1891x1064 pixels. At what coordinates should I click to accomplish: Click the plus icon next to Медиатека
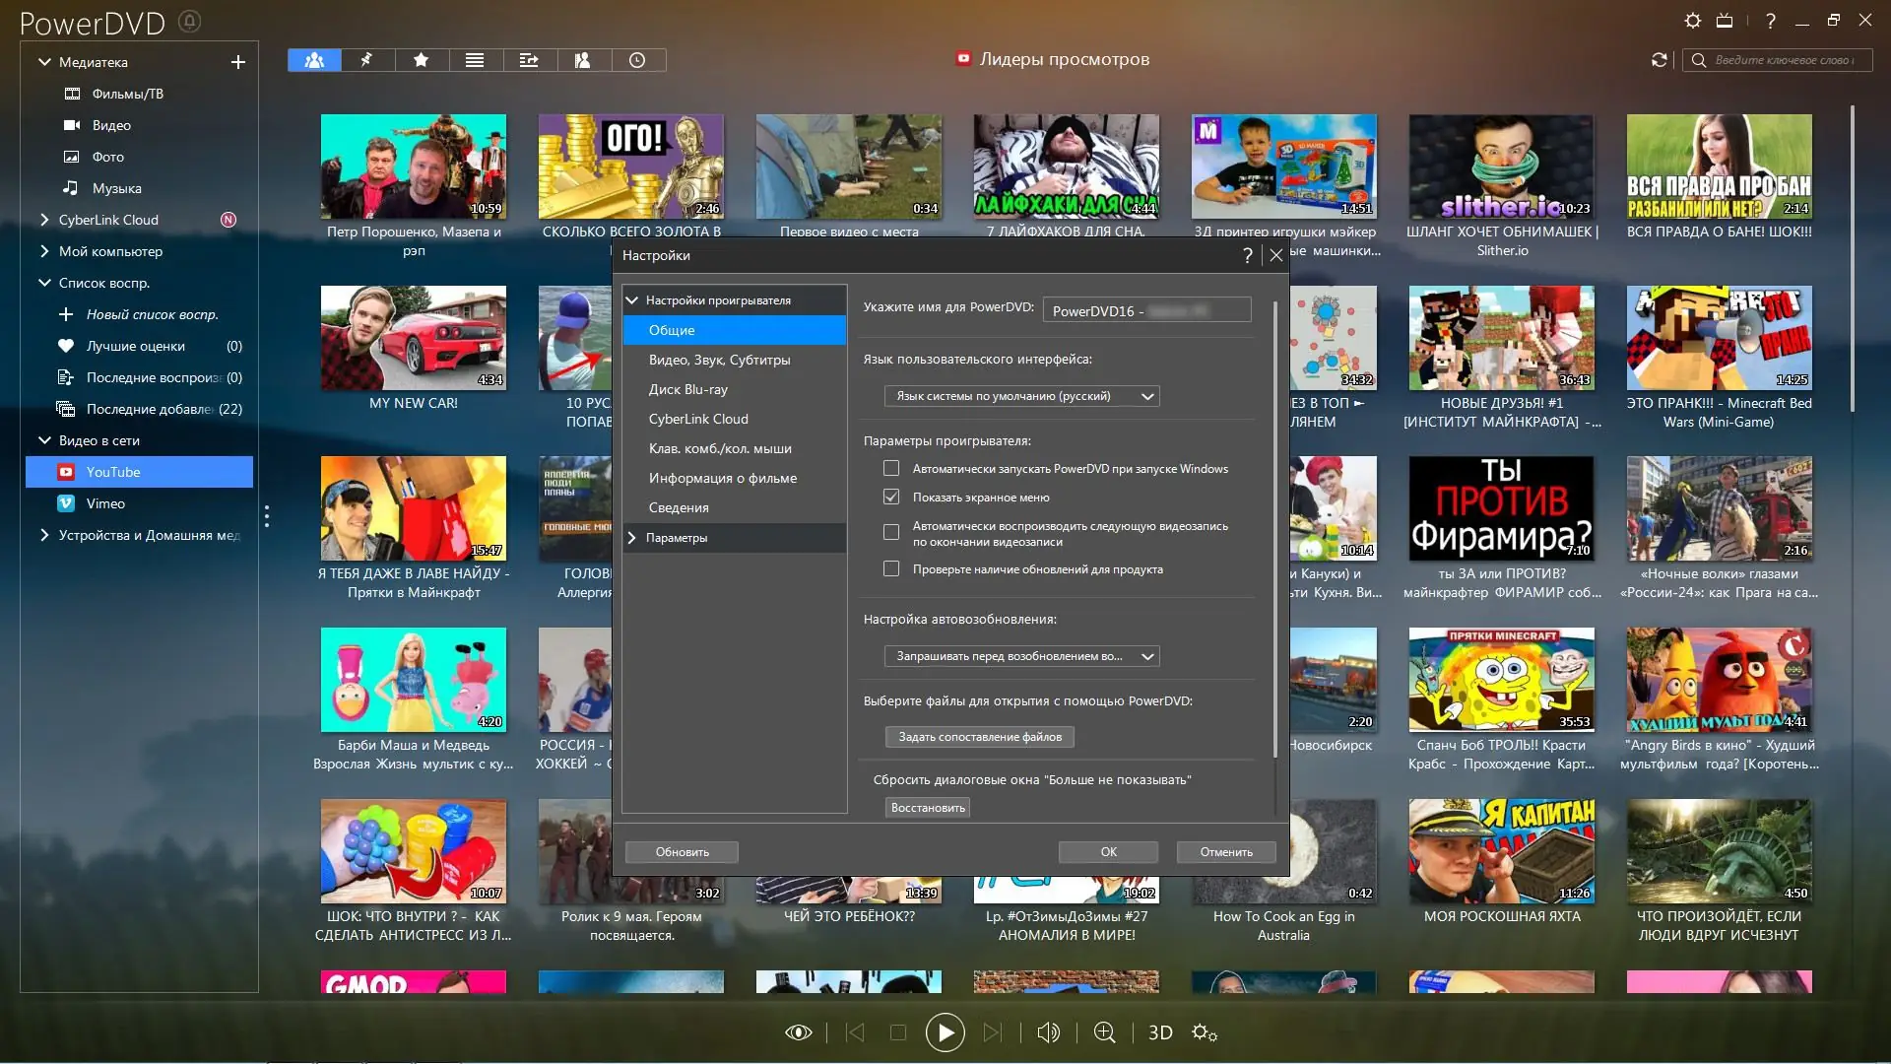[237, 62]
